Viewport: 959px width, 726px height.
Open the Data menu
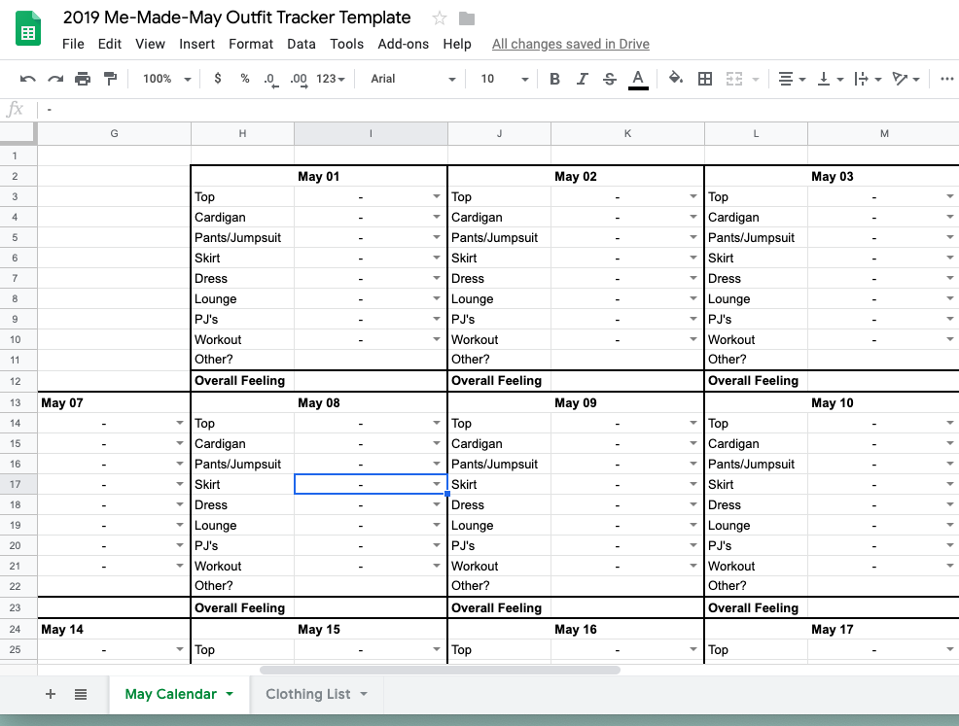point(302,44)
